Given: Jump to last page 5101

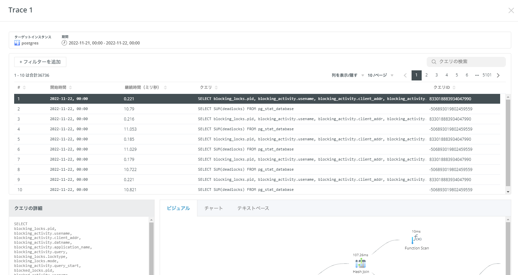Looking at the screenshot, I should pyautogui.click(x=487, y=75).
